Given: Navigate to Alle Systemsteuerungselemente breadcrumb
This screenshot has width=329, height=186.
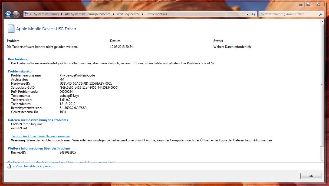Looking at the screenshot, I should coord(88,14).
